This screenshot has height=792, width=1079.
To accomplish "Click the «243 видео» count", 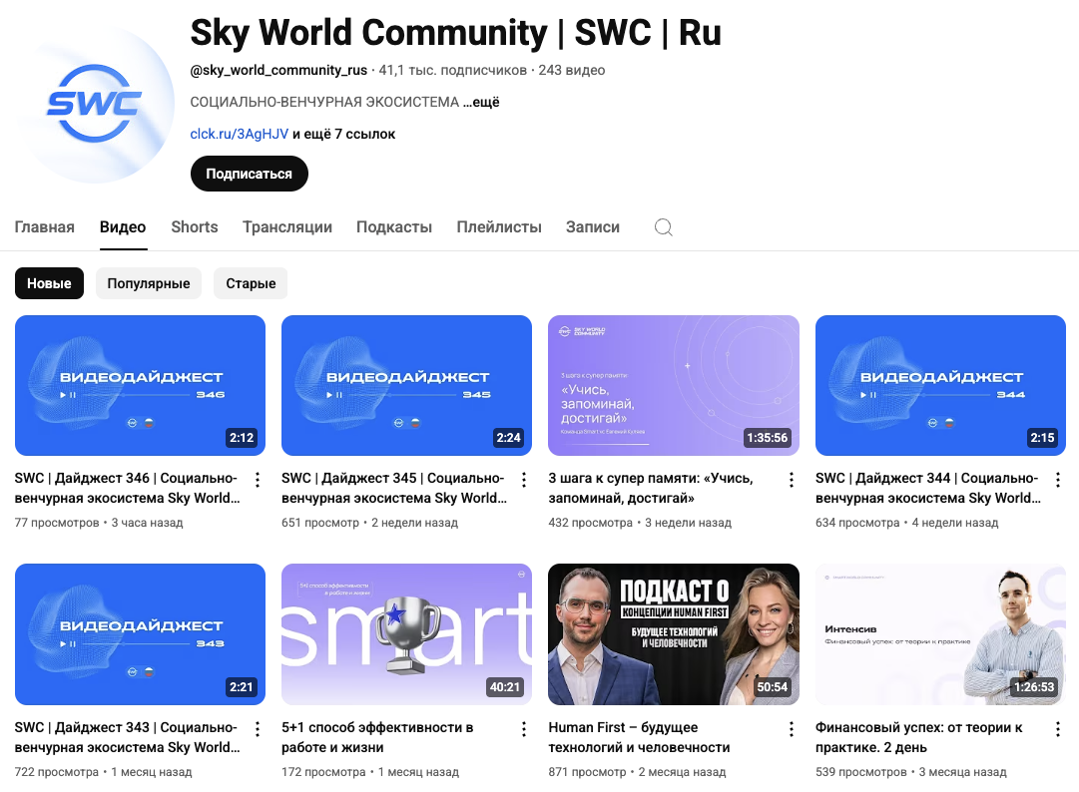I will click(572, 70).
